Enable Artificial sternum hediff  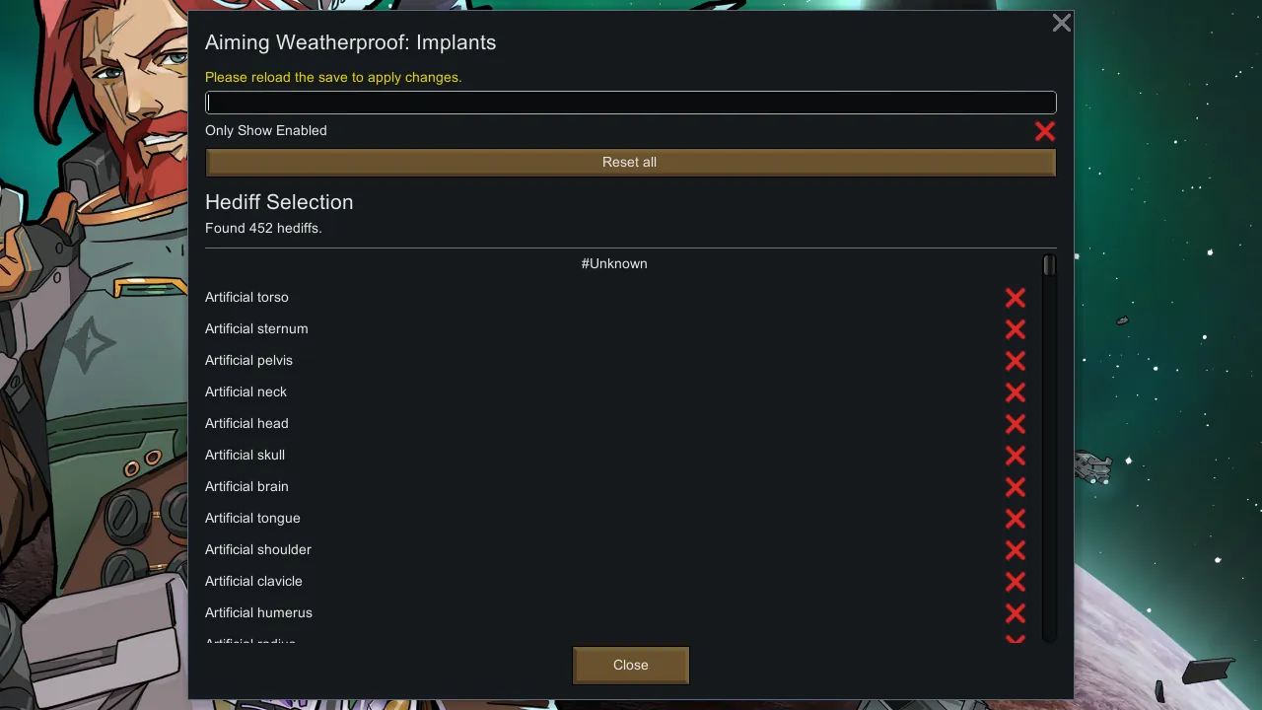tap(1016, 328)
